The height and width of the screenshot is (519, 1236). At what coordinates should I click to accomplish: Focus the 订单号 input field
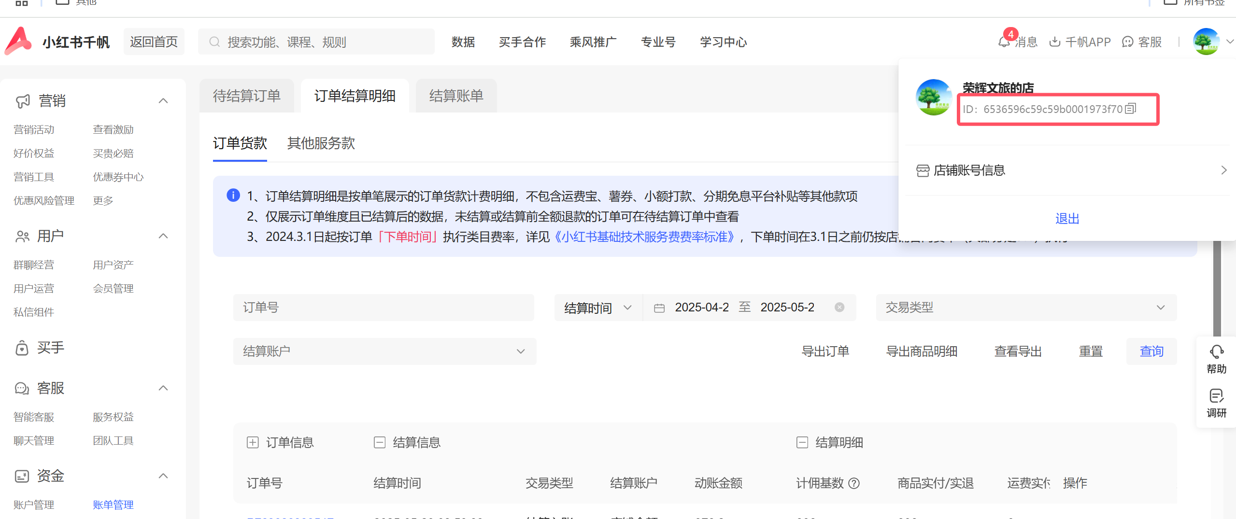(x=384, y=308)
